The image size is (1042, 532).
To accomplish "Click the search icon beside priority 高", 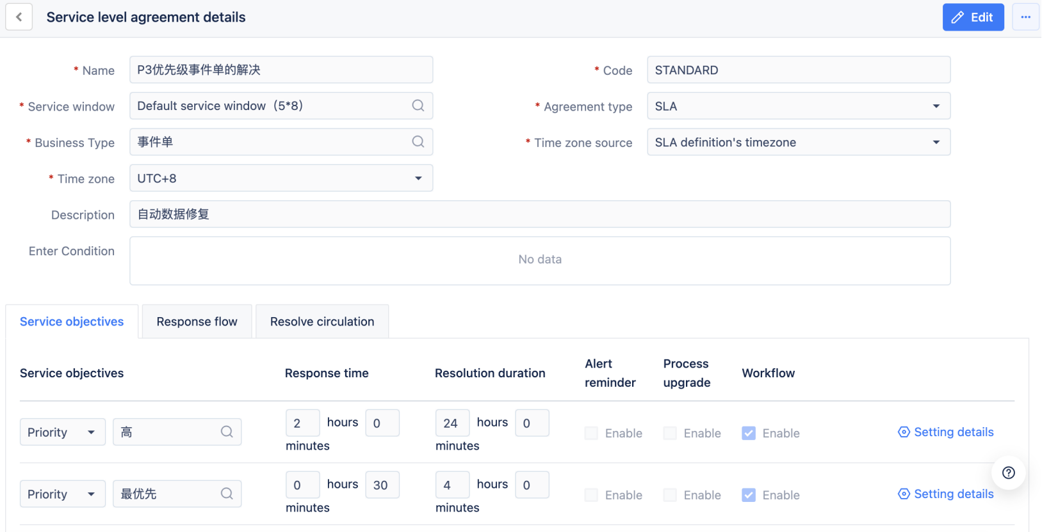I will coord(227,432).
